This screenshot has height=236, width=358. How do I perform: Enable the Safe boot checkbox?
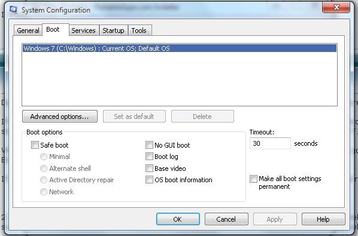pos(35,145)
